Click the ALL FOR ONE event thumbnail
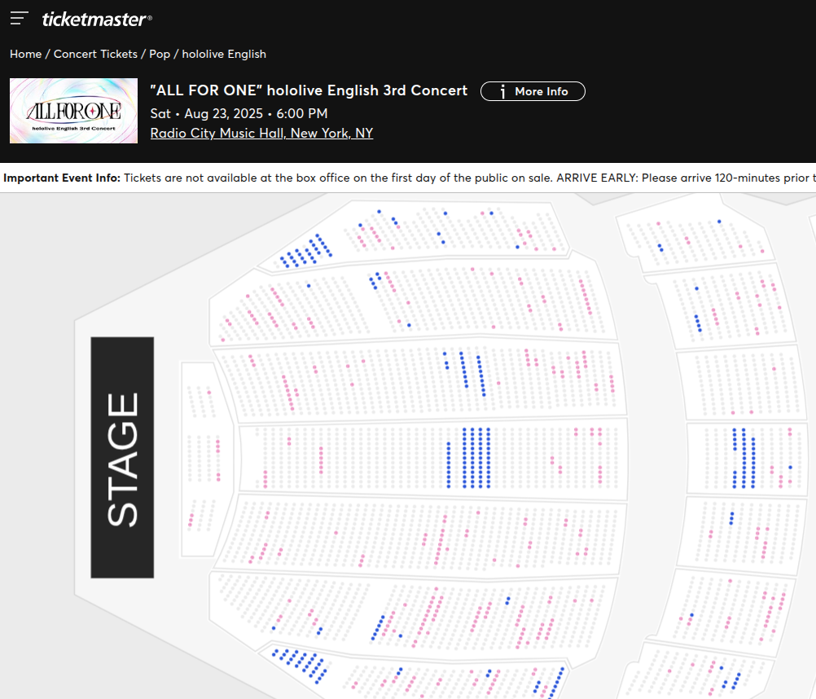The height and width of the screenshot is (699, 816). click(x=74, y=111)
